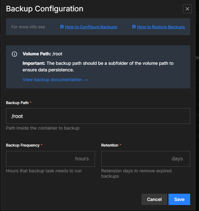Image resolution: width=199 pixels, height=211 pixels.
Task: Click the 'Retention' label
Action: (110, 145)
